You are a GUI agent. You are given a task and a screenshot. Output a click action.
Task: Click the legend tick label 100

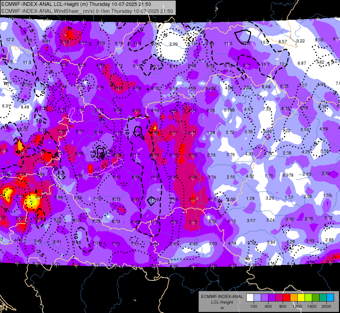click(x=254, y=306)
